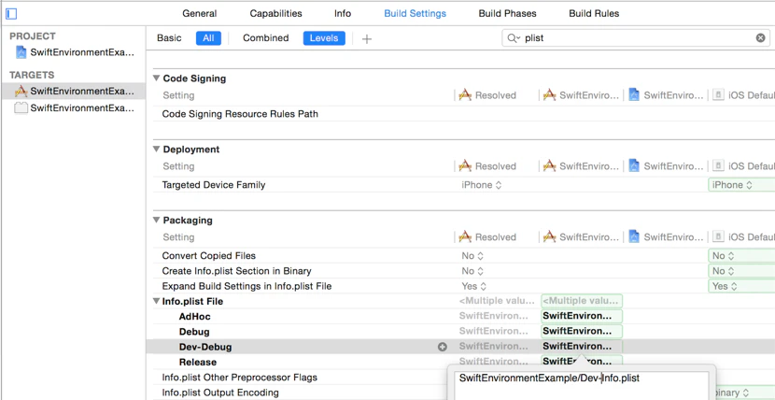Click the search magnifier filter icon
This screenshot has height=400, width=775.
(514, 38)
